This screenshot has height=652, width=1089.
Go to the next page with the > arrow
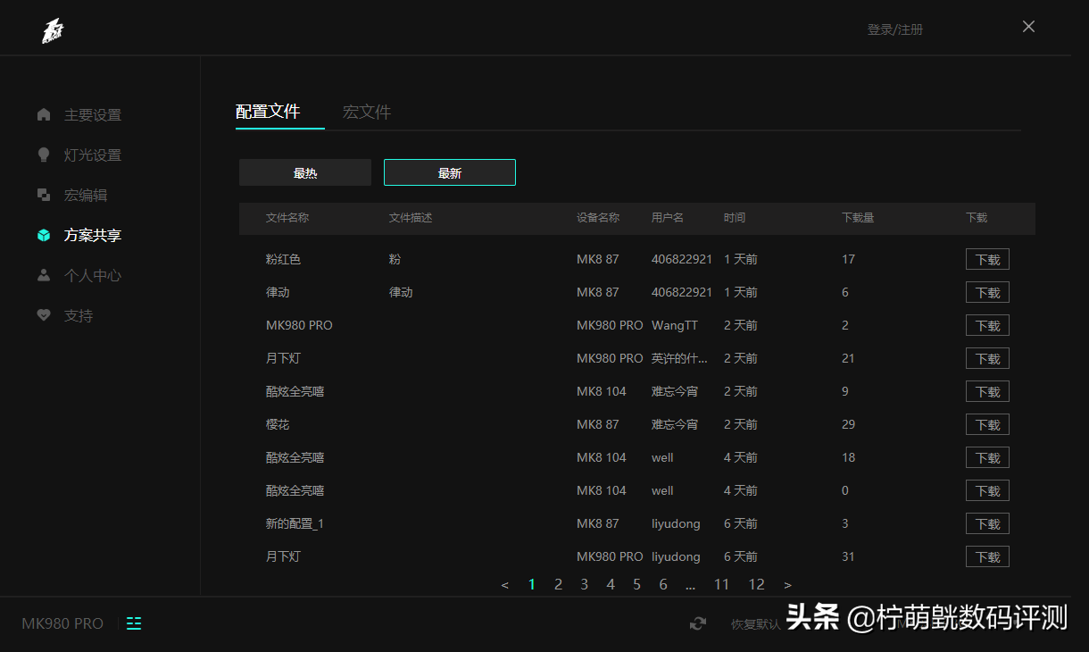pos(787,585)
